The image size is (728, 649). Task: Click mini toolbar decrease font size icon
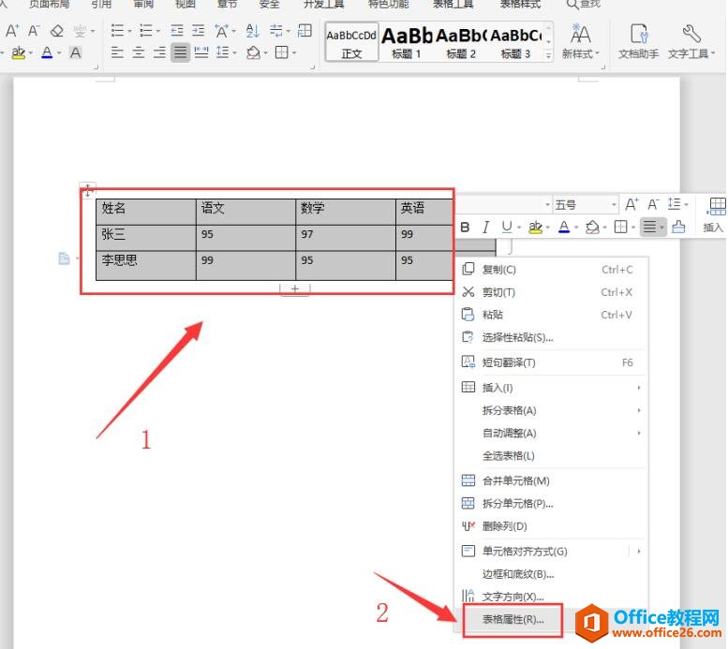click(653, 204)
